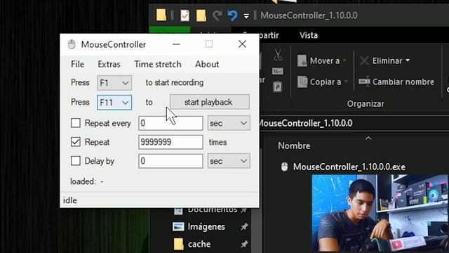Screen dimensions: 449x253
Task: Open the About menu
Action: click(x=207, y=64)
